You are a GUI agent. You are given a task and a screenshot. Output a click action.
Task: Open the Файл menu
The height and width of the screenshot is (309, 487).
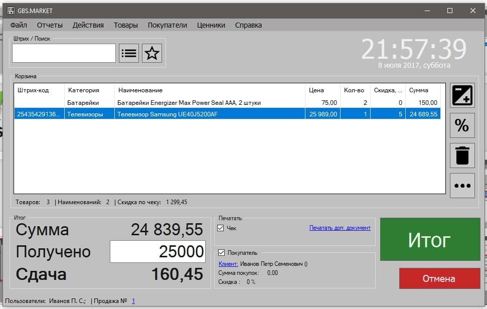click(19, 25)
